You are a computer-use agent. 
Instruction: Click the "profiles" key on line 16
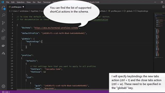tap(27, 55)
